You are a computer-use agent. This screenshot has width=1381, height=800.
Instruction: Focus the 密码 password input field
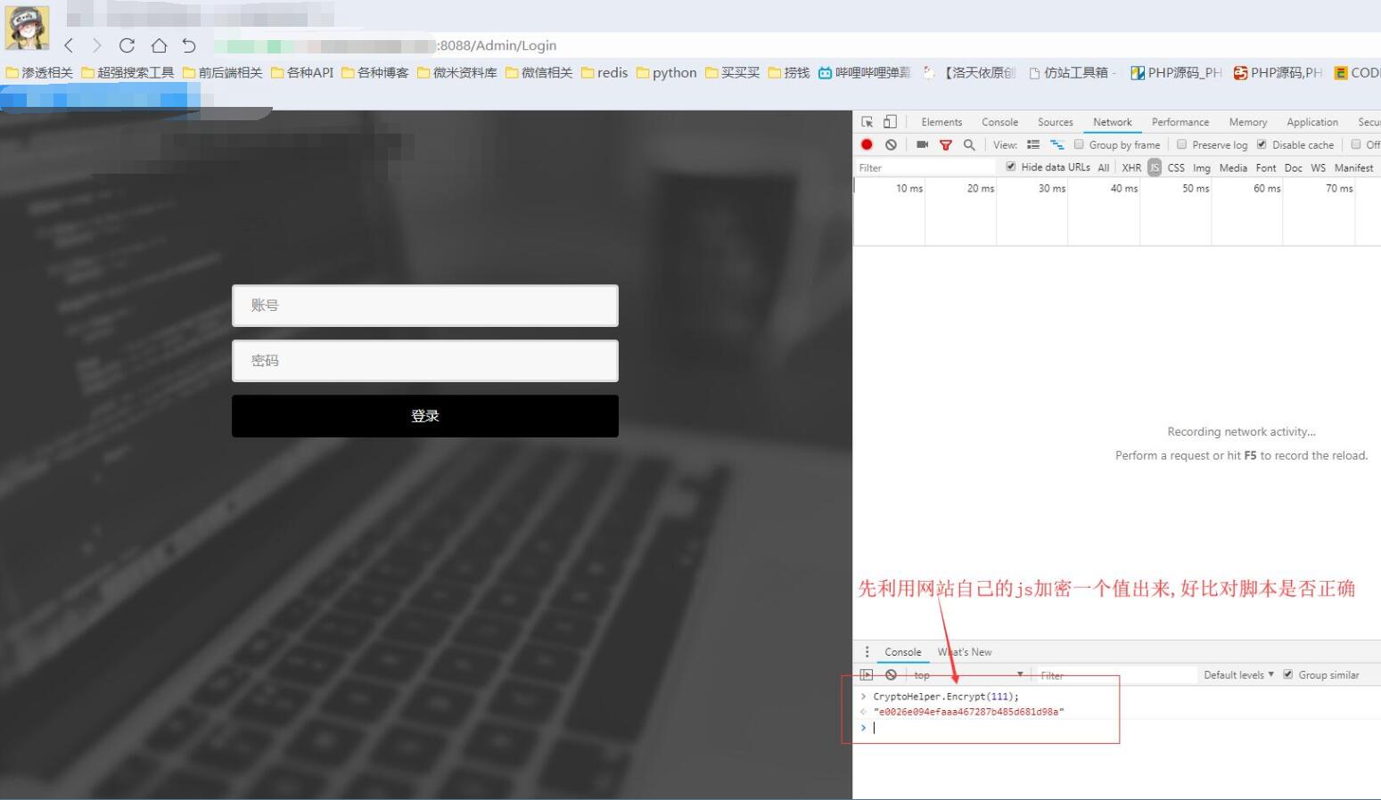point(425,361)
